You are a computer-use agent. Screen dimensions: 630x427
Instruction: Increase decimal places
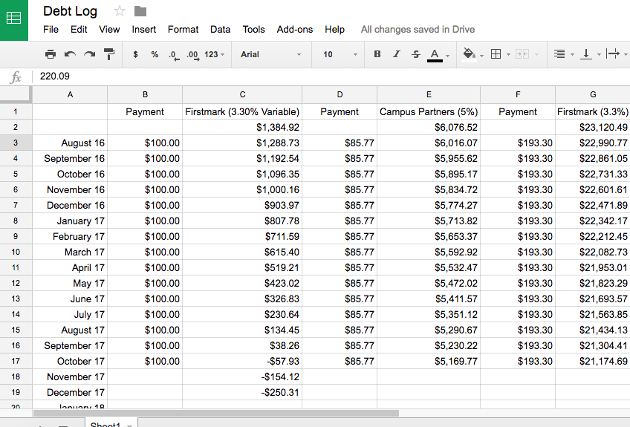coord(193,55)
